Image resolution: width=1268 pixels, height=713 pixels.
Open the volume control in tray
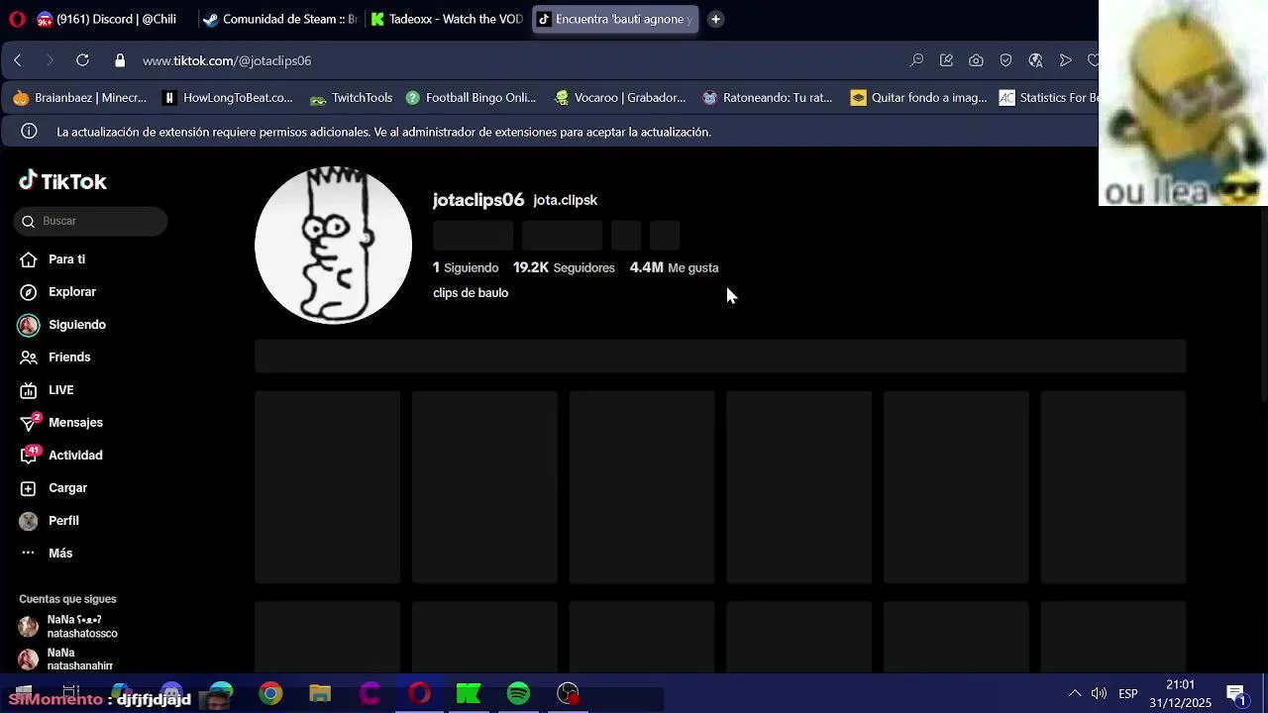pyautogui.click(x=1099, y=693)
